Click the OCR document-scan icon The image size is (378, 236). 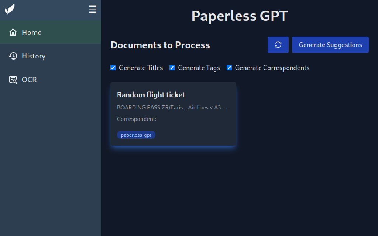(x=13, y=79)
